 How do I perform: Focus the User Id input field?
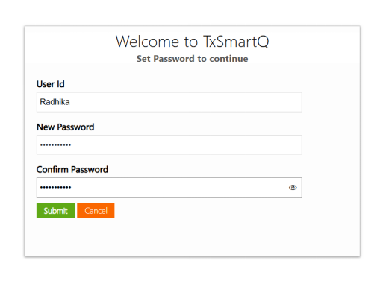pos(169,102)
